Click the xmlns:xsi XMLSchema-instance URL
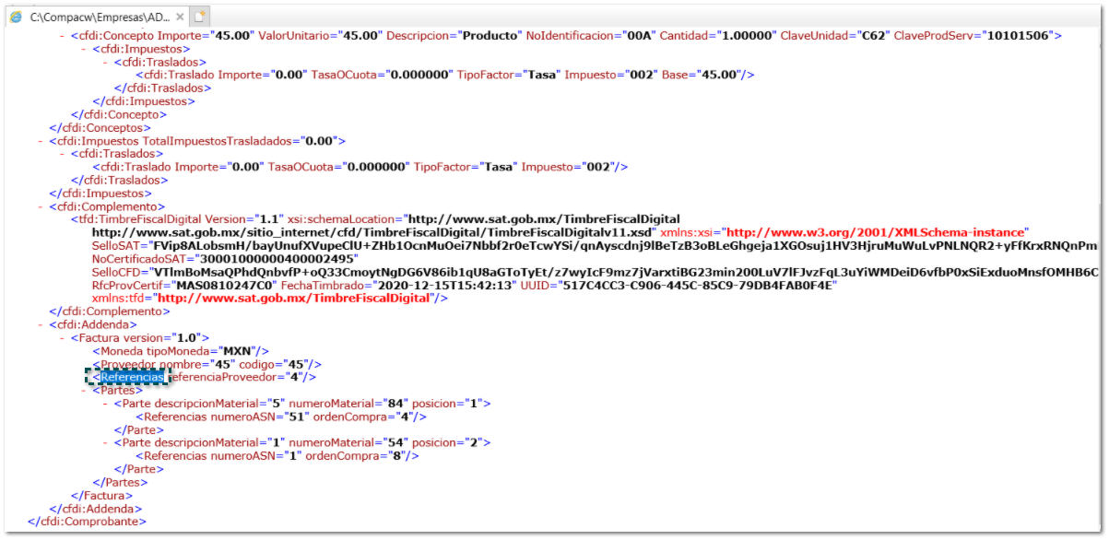1109x540 pixels. coord(875,233)
